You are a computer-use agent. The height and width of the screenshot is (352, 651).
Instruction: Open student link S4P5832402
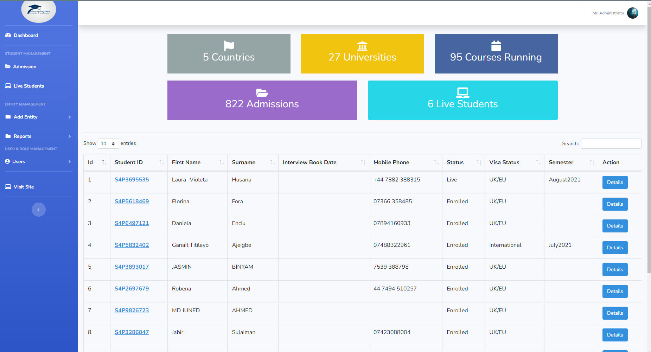click(132, 245)
